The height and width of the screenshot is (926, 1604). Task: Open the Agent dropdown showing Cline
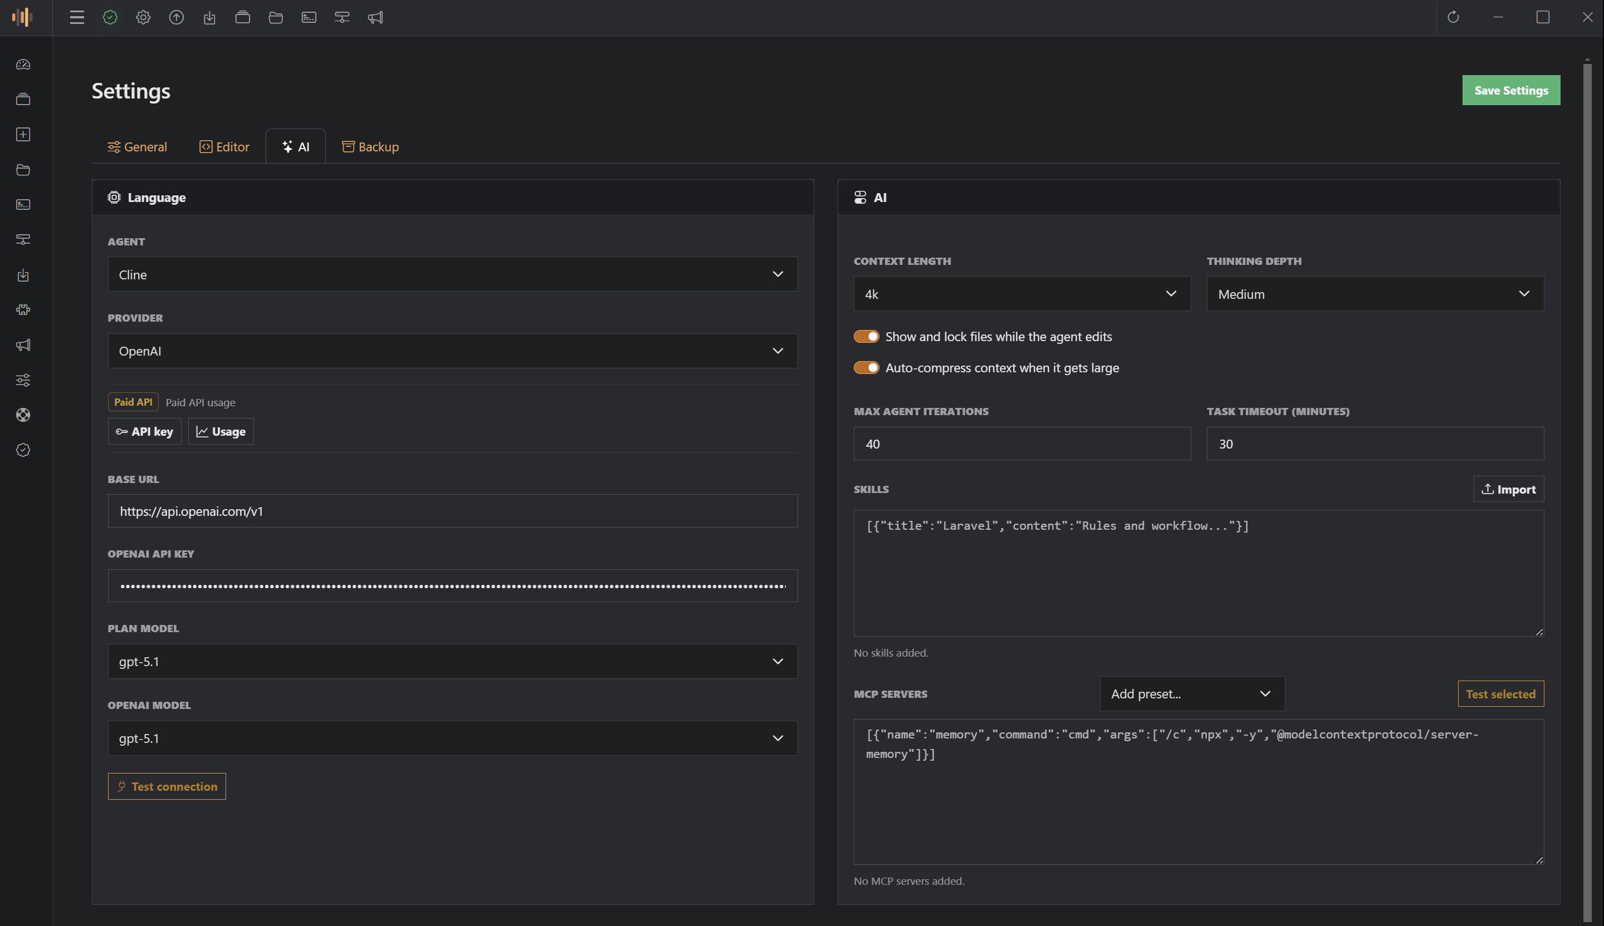click(x=453, y=274)
